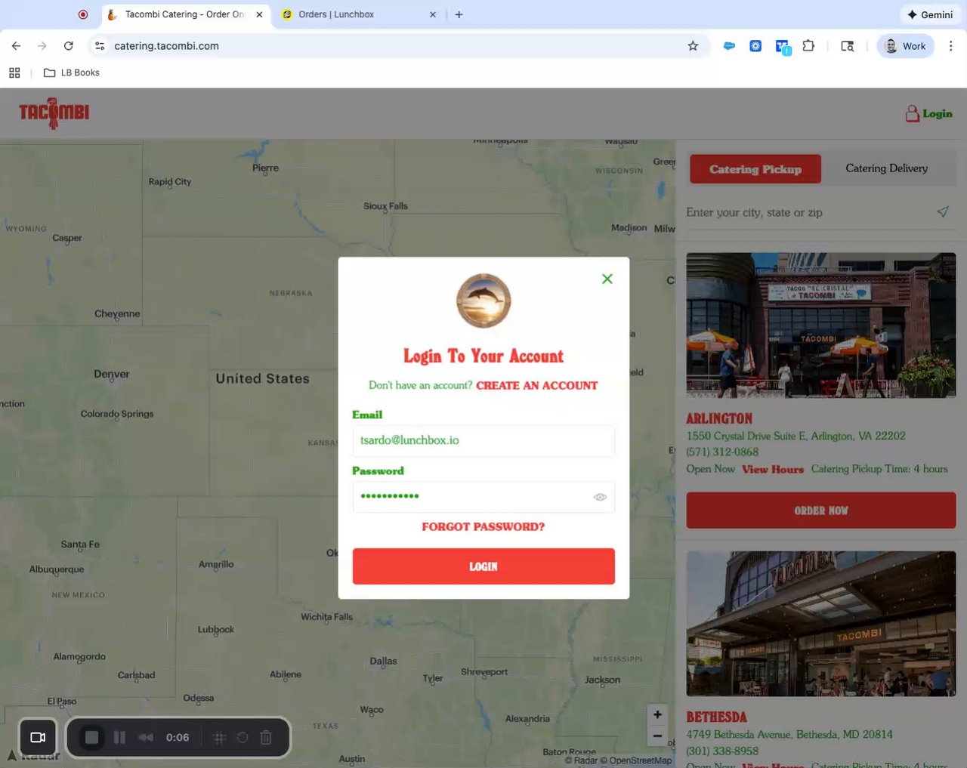This screenshot has width=967, height=768.
Task: Open the Bethesda location photo
Action: pos(821,624)
